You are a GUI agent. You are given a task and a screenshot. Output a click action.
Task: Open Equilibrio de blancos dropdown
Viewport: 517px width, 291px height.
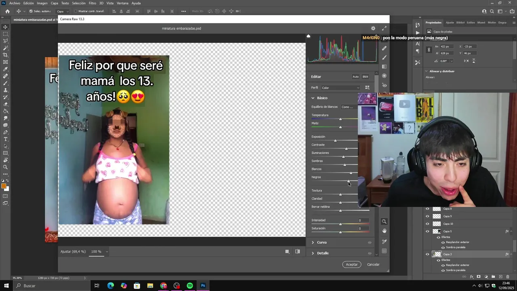click(x=349, y=107)
